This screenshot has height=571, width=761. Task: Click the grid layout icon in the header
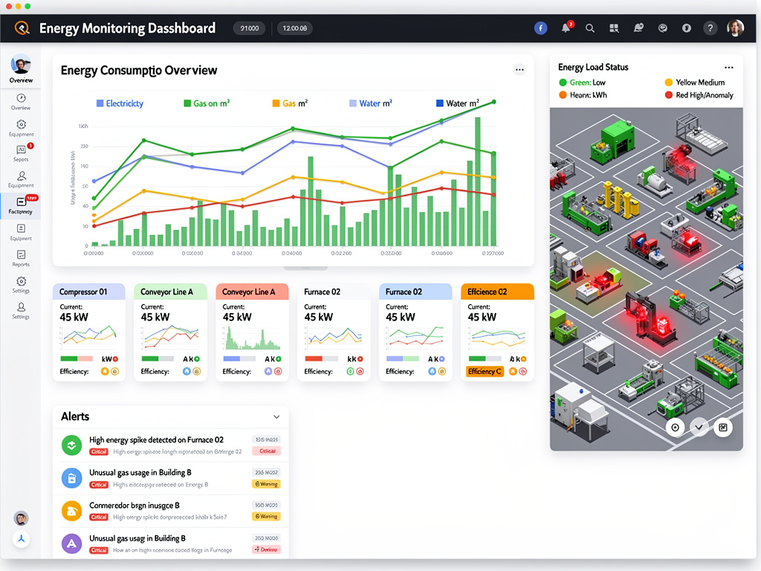(614, 28)
